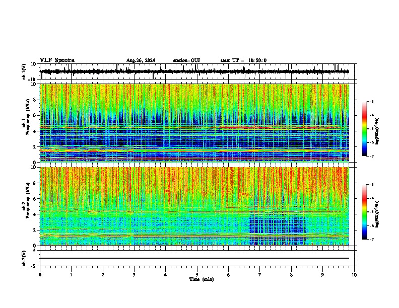Click the "ch.1(V)" waveform axis label

[x=24, y=71]
